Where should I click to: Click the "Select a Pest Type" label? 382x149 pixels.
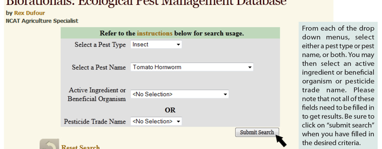click(x=100, y=45)
